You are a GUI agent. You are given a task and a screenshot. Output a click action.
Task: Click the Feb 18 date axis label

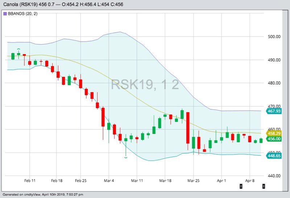(x=57, y=181)
